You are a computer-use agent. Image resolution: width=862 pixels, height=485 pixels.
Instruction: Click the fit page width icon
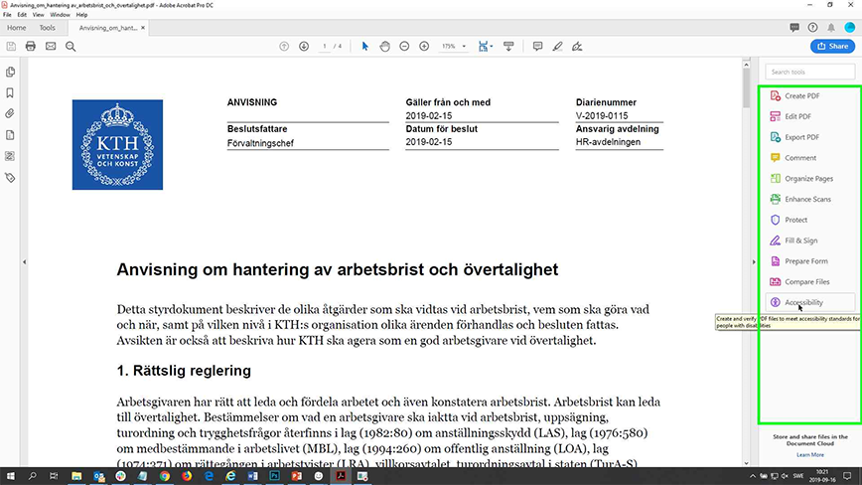[x=483, y=47]
